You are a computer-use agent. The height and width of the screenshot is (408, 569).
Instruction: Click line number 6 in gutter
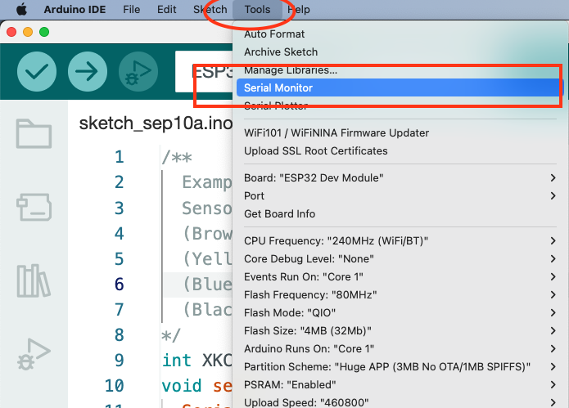tap(119, 284)
